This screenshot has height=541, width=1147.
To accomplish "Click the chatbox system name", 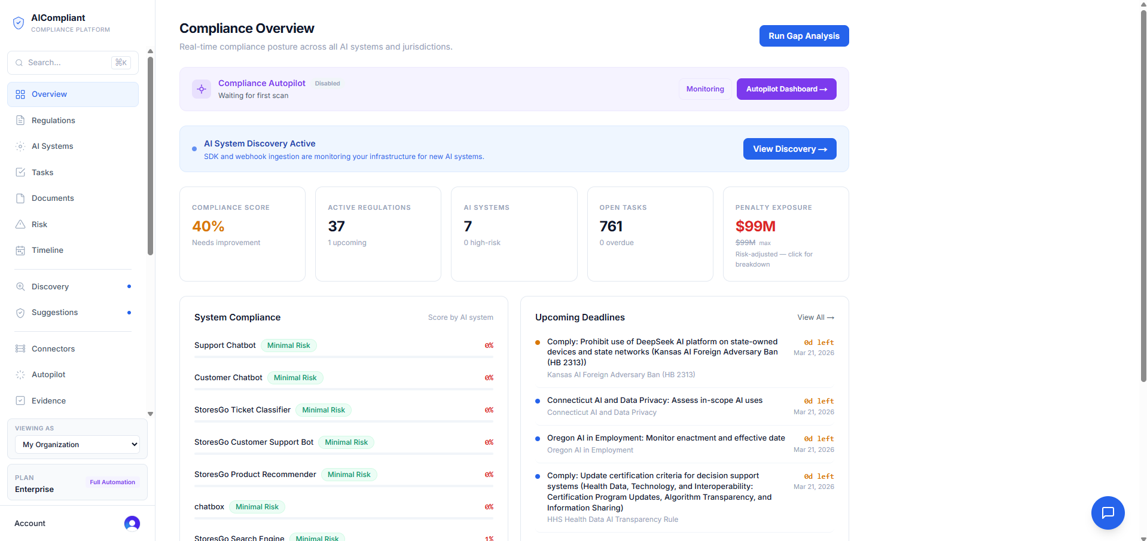I will click(209, 507).
